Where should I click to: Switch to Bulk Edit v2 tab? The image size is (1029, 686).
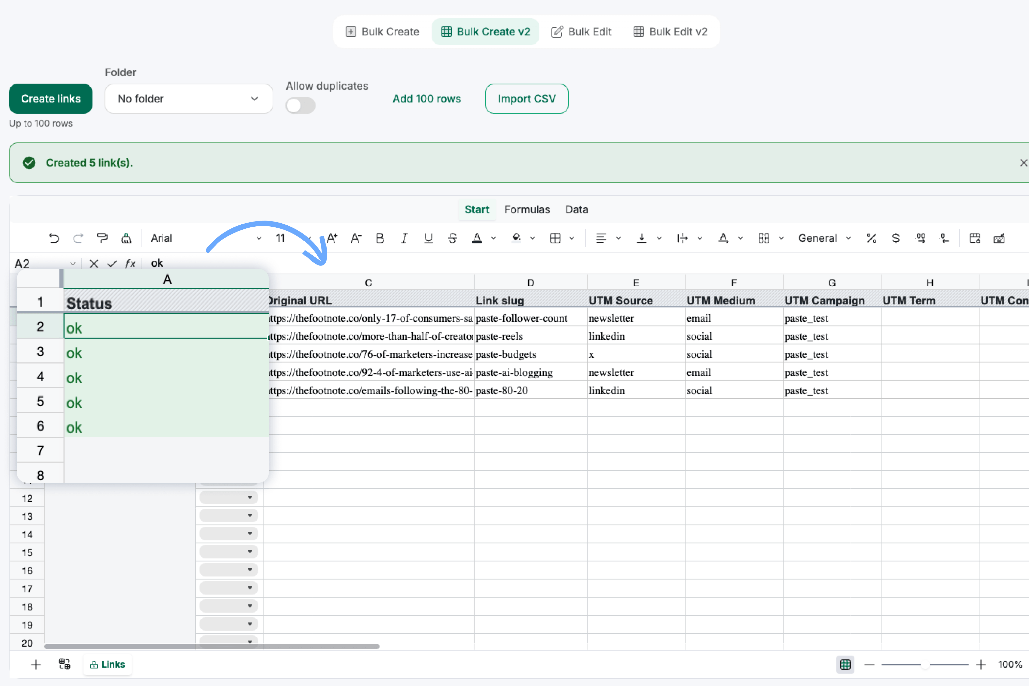tap(670, 32)
